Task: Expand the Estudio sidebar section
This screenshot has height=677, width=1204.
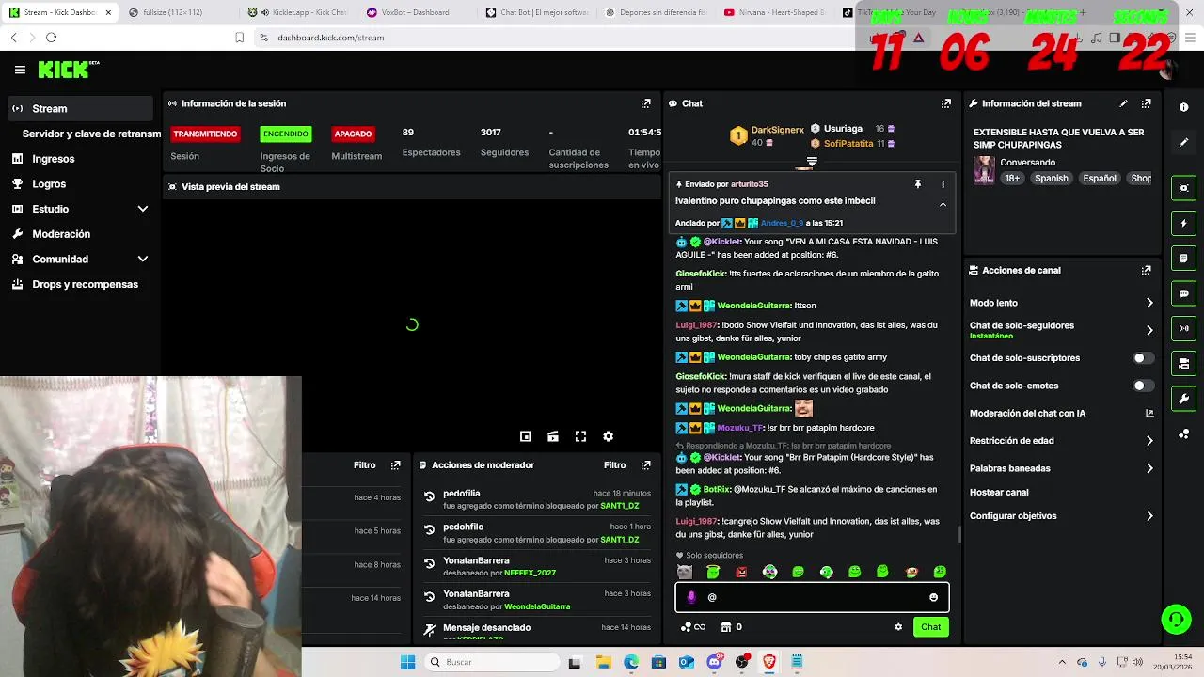Action: [x=143, y=209]
